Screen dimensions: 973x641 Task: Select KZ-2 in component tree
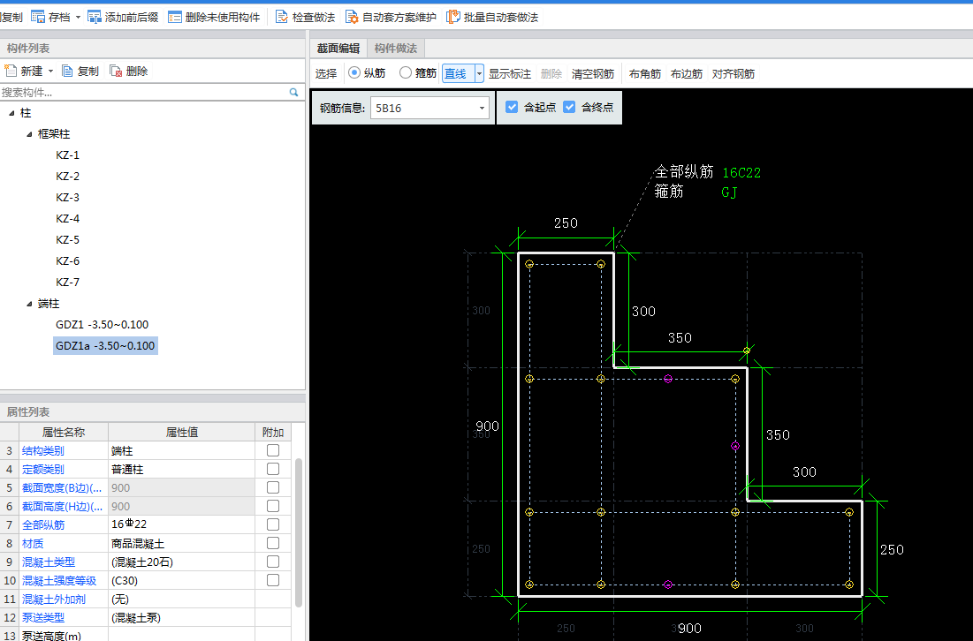[x=68, y=176]
